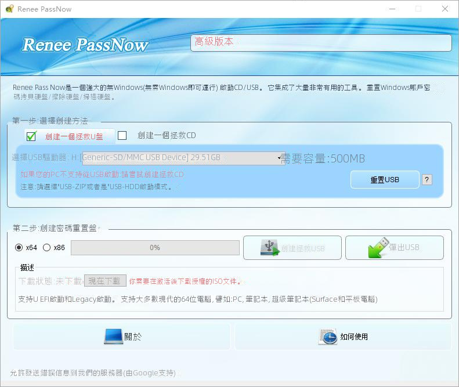Click the 下載狀態:未下載 status text
Image resolution: width=459 pixels, height=387 pixels.
(x=50, y=281)
